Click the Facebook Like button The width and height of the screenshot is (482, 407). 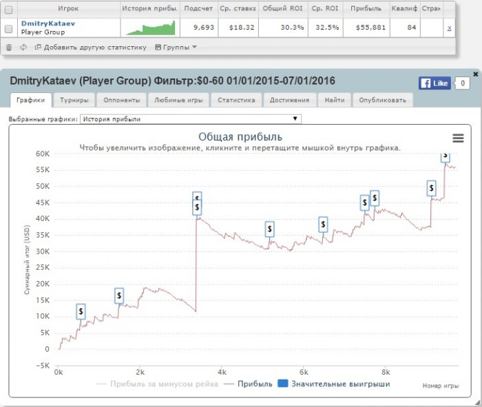click(x=434, y=83)
